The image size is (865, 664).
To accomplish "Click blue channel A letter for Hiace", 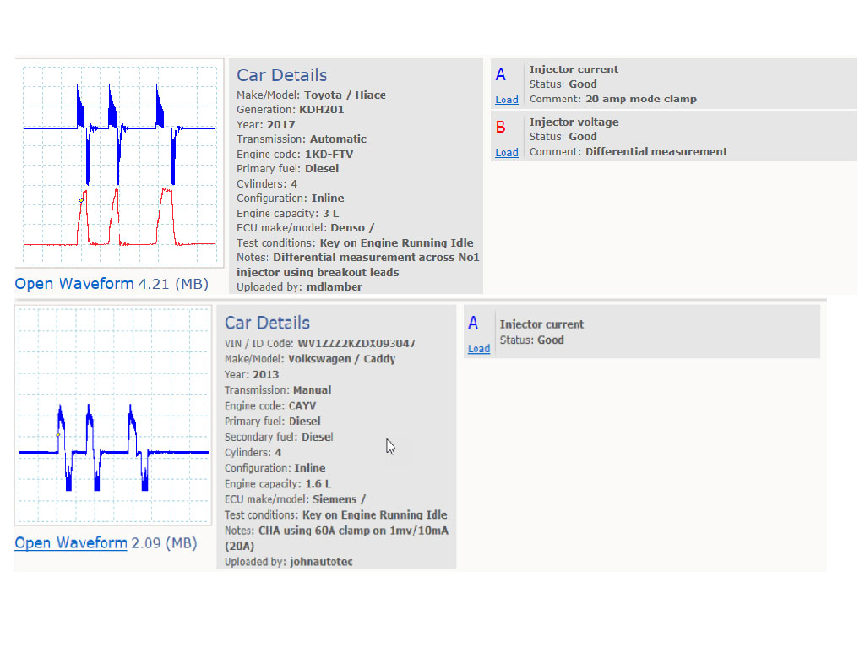I will [x=500, y=74].
